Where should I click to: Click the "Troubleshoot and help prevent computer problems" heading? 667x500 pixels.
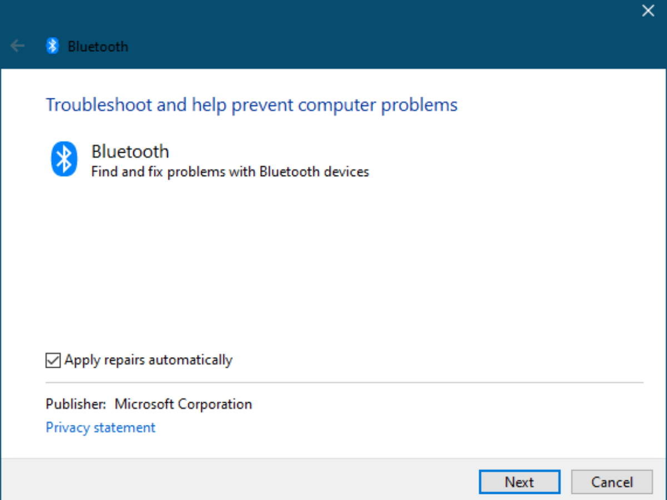click(x=251, y=104)
